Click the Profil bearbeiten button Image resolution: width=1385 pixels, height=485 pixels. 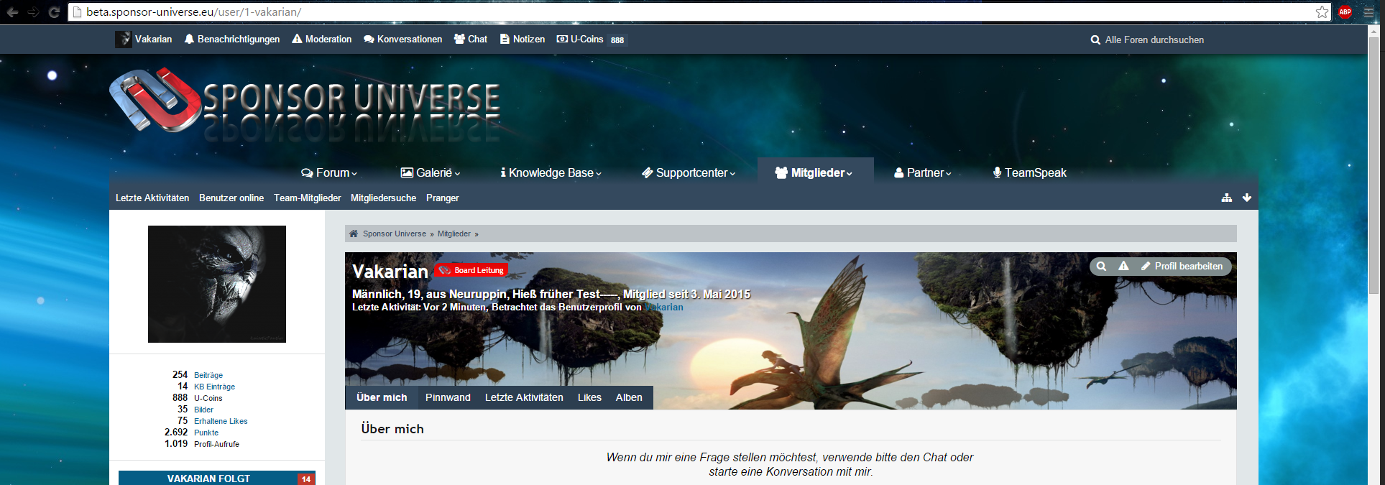tap(1182, 267)
